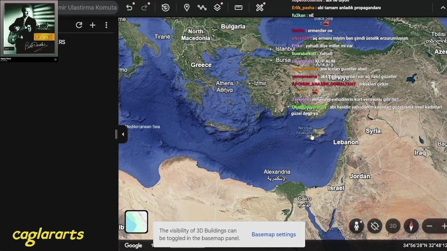
Task: Open the Bert Weedon album cover thumbnail
Action: [29, 29]
